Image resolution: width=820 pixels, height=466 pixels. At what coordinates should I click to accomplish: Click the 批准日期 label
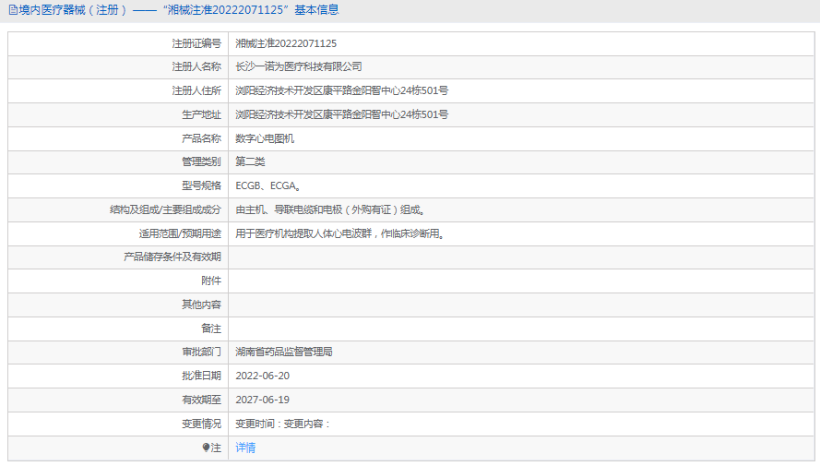(x=201, y=376)
